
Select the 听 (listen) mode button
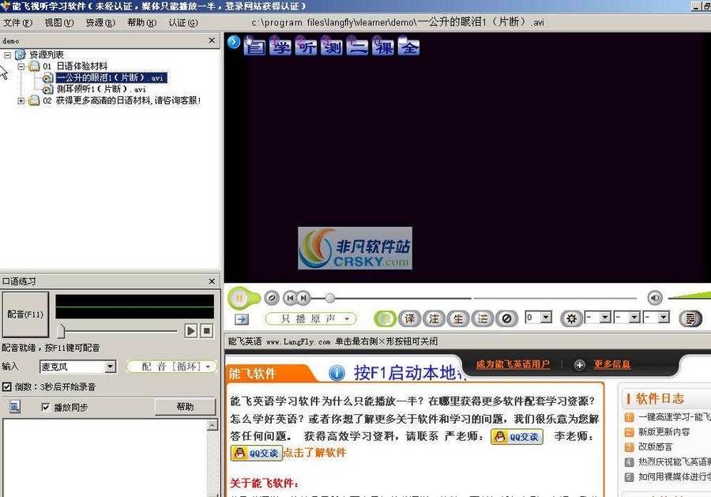click(x=306, y=47)
